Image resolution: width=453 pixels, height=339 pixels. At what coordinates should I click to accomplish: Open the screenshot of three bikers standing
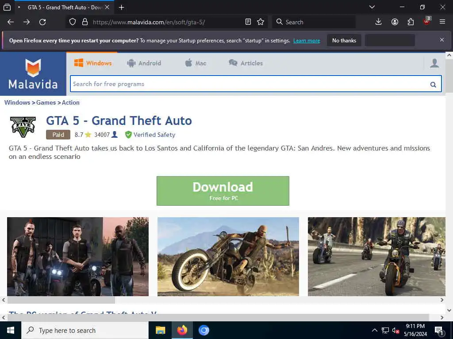tap(78, 256)
